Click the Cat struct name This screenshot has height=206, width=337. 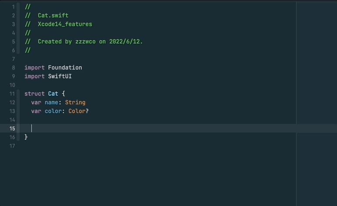(x=53, y=94)
